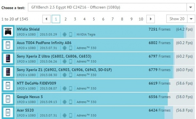Click the Android icon in NVidia Shield row
Image resolution: width=196 pixels, height=119 pixels.
[x=64, y=34]
